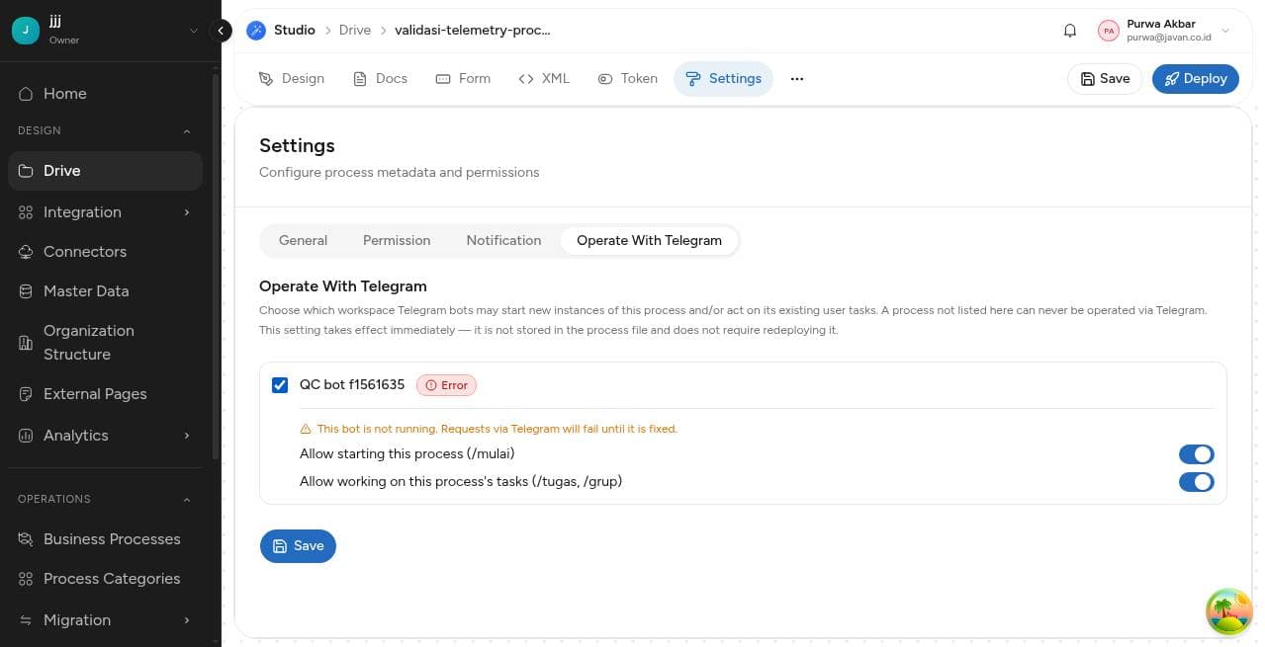Click the bot not running warning text

point(497,429)
